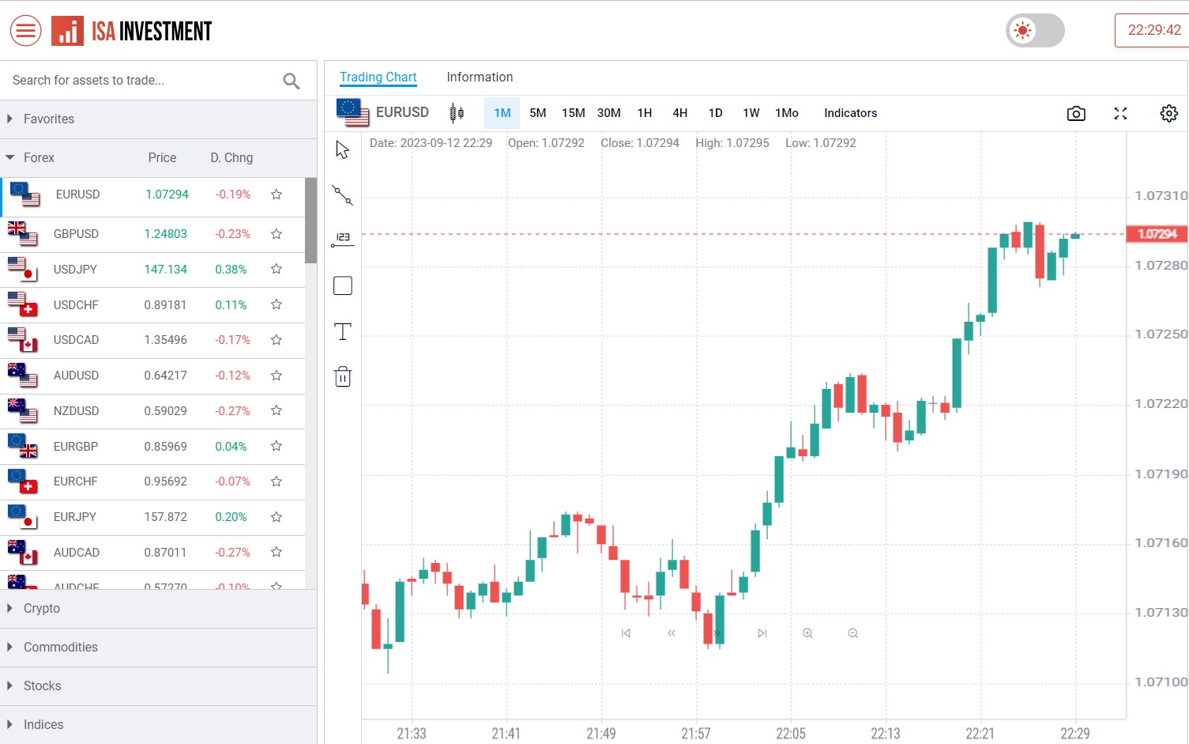Select the USDJPY row
Screen dimensions: 1189x744
152,270
